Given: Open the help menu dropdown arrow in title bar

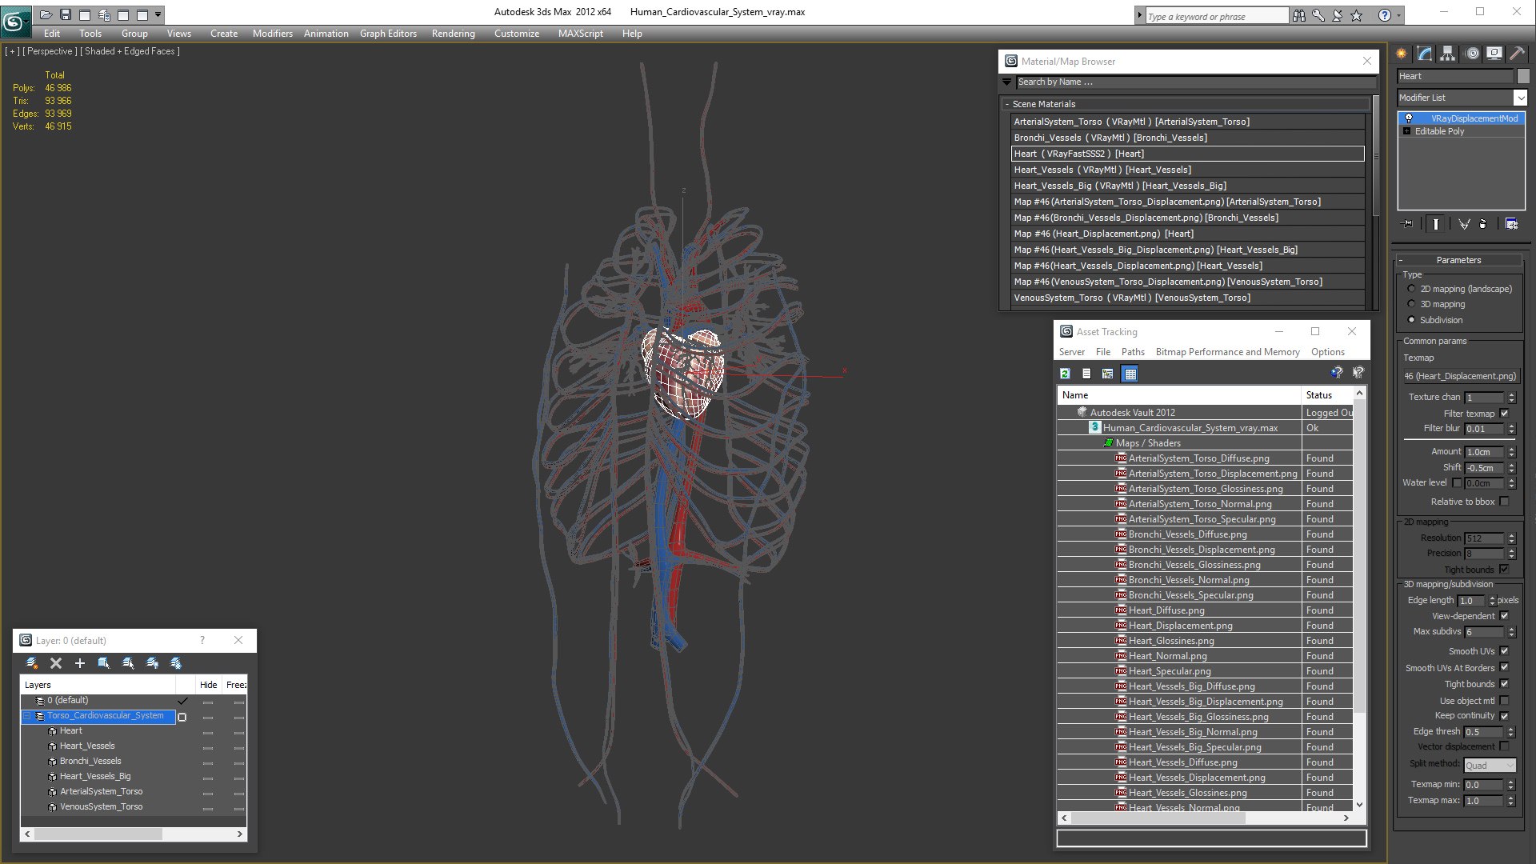Looking at the screenshot, I should coord(1398,15).
